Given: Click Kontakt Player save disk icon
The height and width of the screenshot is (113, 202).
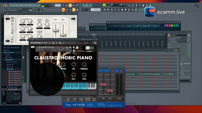Looking at the screenshot, I should click(53, 43).
